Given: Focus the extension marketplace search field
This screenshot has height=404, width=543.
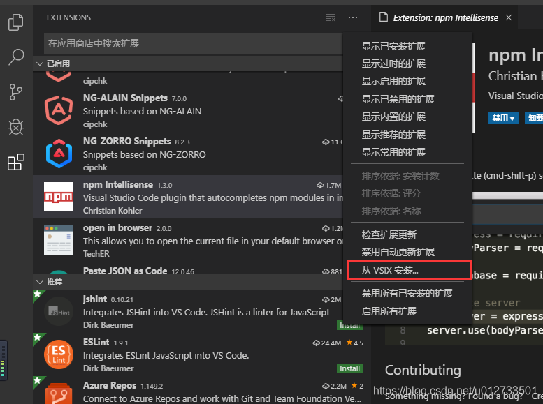Looking at the screenshot, I should click(x=194, y=43).
